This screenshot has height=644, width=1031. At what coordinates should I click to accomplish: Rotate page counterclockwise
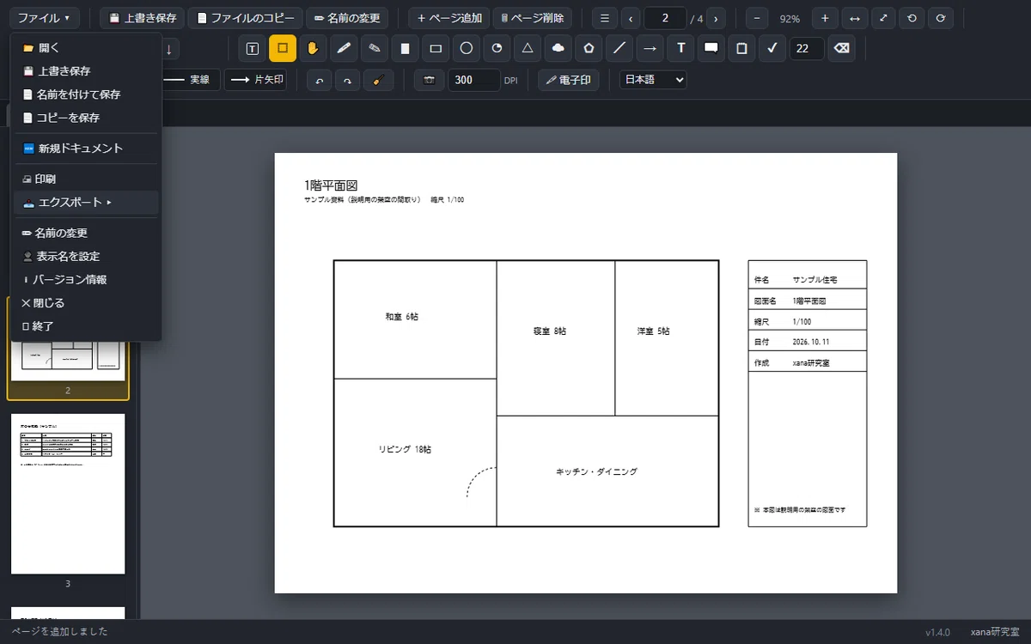912,18
